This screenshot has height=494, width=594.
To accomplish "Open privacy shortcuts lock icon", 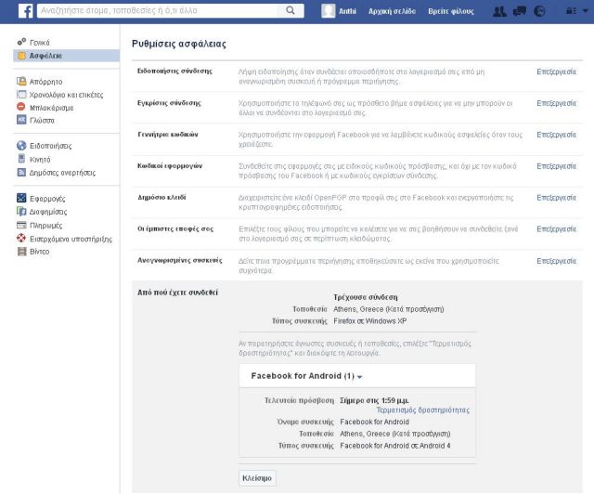I will [x=572, y=11].
